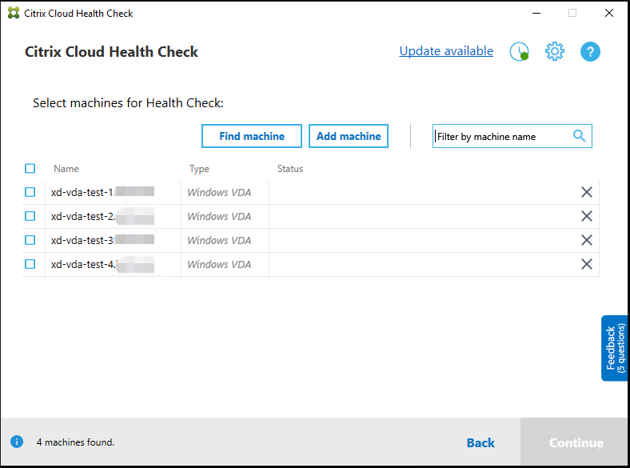
Task: Remove xd-vda-test-1 with its X icon
Action: click(x=586, y=192)
